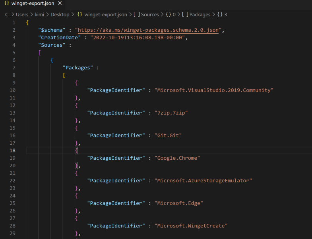Open the Users breadcrumb segment
The height and width of the screenshot is (239, 312).
22,15
